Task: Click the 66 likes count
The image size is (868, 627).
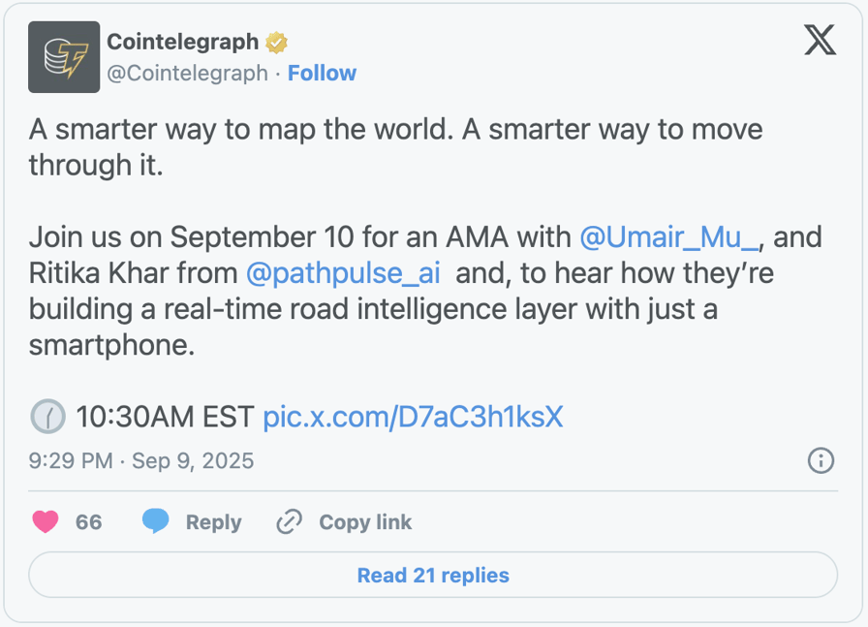Action: click(88, 522)
